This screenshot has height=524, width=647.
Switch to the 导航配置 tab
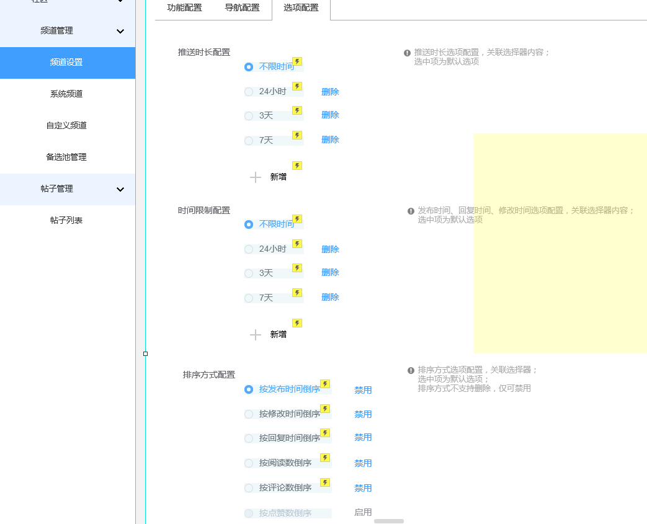(242, 8)
